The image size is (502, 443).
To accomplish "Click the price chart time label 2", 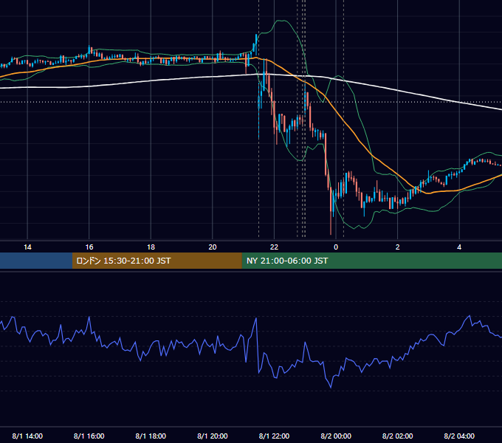I will coord(398,247).
